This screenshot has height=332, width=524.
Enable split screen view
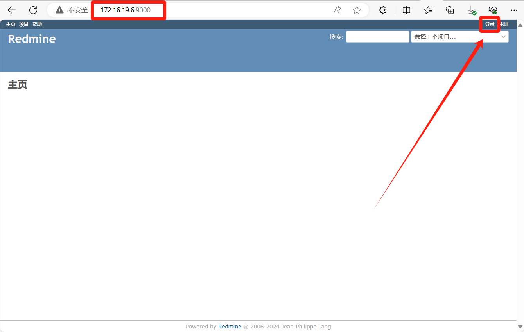point(406,10)
